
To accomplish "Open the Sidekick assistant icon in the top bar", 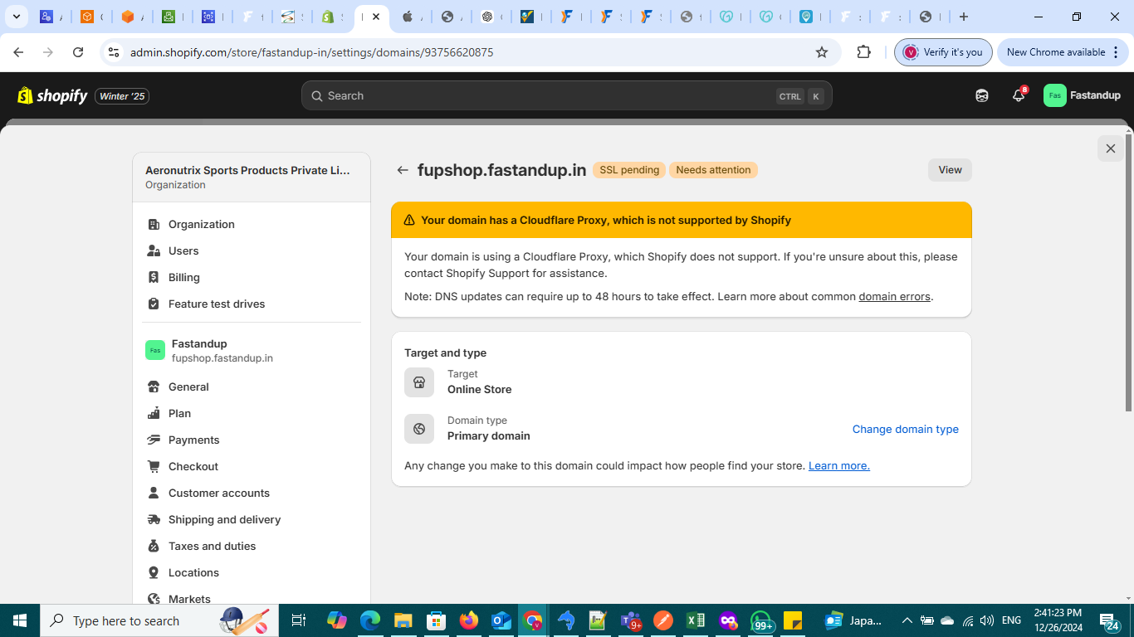I will click(982, 95).
